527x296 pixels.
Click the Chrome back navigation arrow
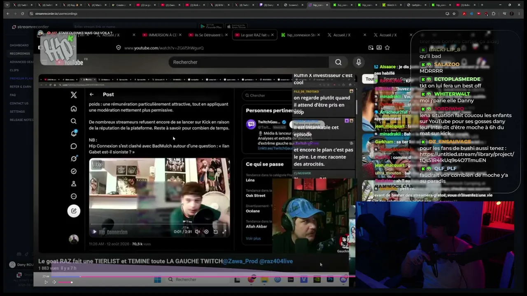[7, 14]
